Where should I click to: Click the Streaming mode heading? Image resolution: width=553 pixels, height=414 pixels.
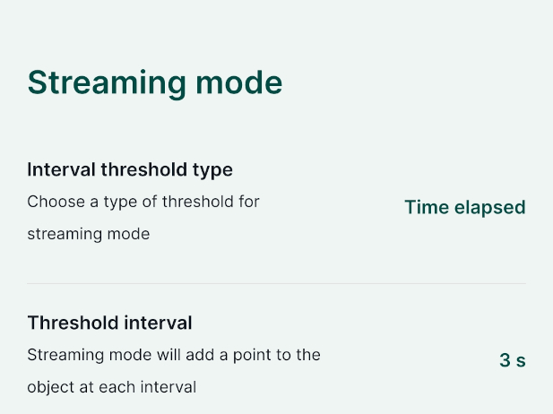(155, 82)
